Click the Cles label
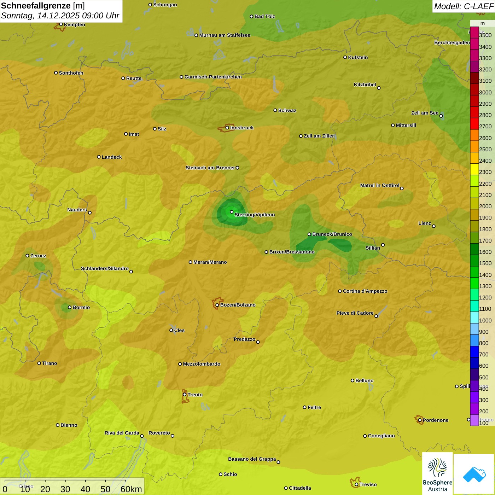 (179, 330)
